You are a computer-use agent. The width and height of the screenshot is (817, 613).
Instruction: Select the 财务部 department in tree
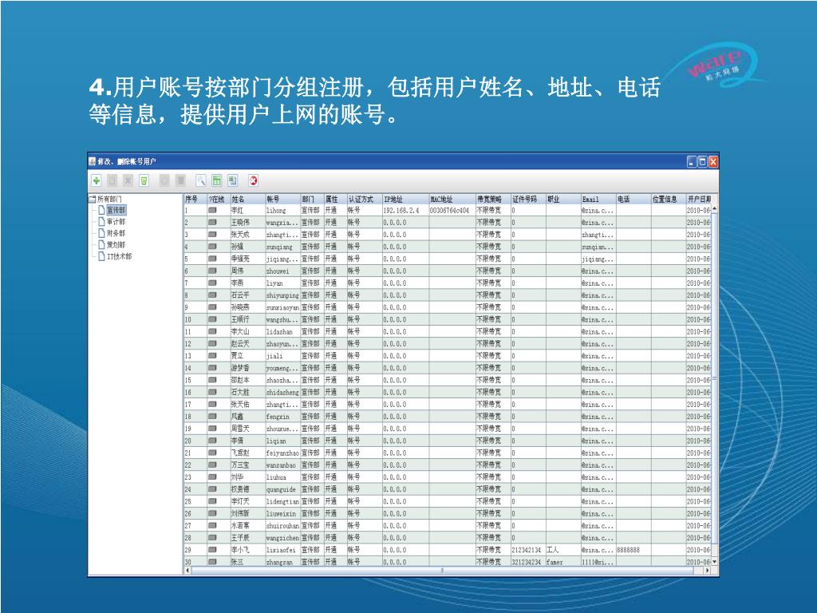[x=116, y=234]
